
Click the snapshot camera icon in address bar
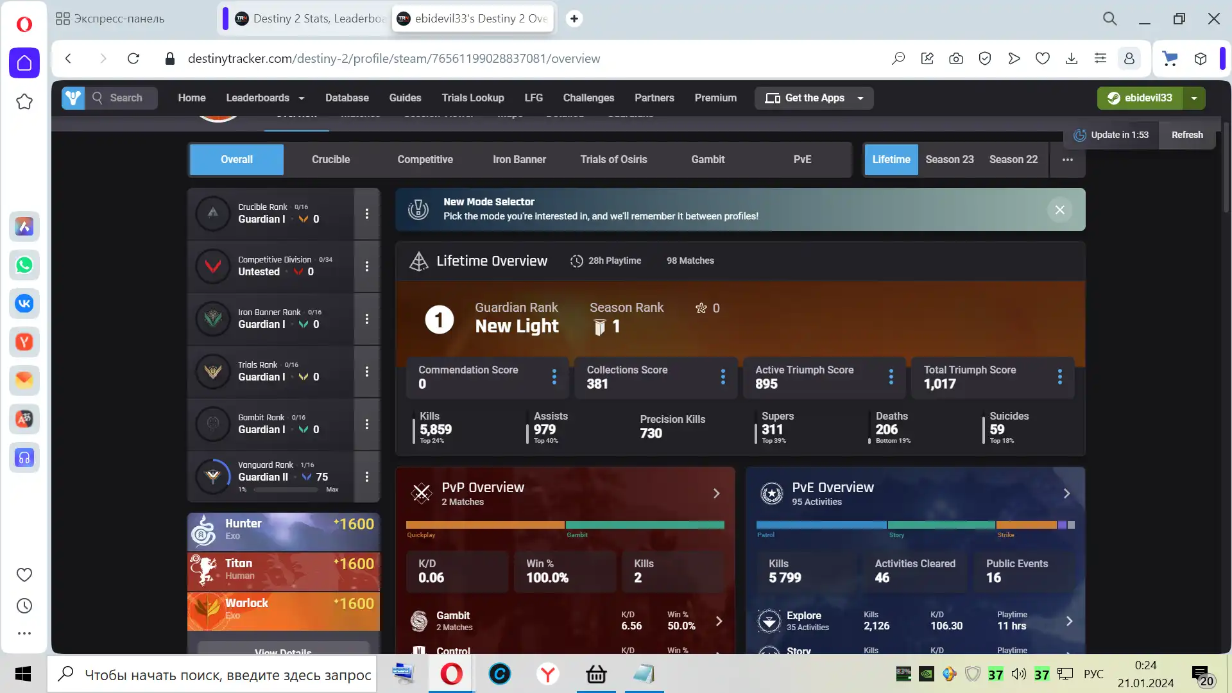[956, 58]
